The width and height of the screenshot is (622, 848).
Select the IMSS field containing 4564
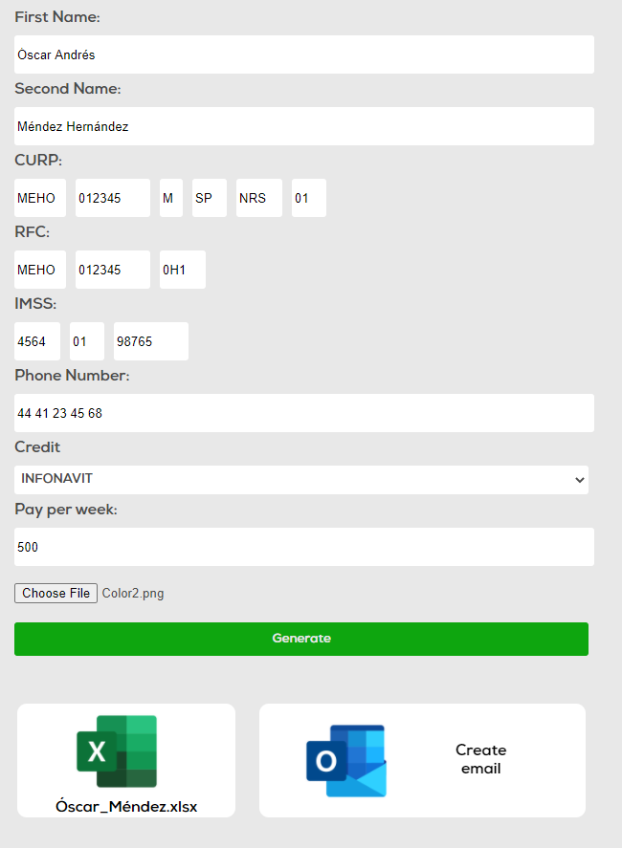pyautogui.click(x=36, y=341)
